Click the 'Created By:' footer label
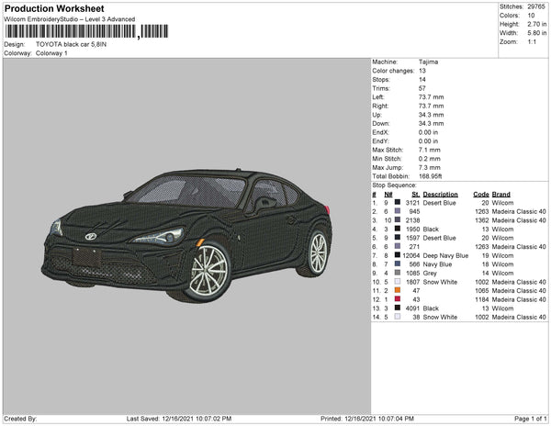This screenshot has width=551, height=426. click(20, 419)
